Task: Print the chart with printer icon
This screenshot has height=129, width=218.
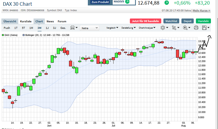Action: point(196,28)
